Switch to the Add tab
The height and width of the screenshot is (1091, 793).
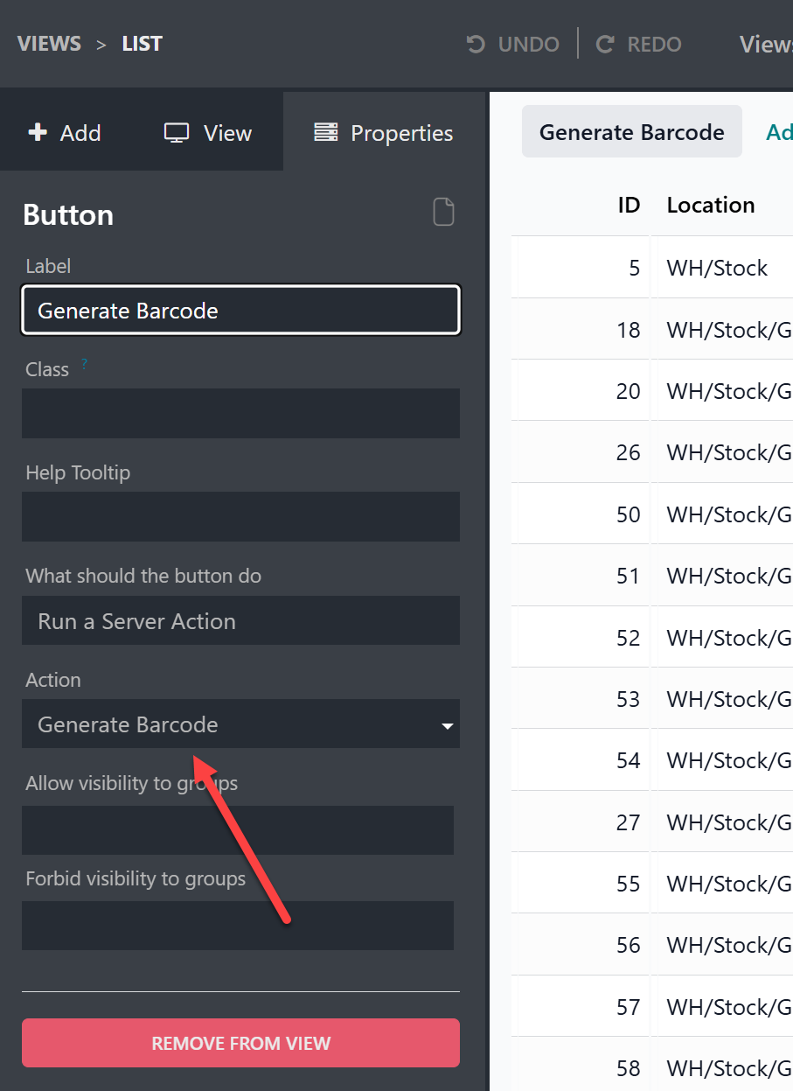[x=66, y=133]
